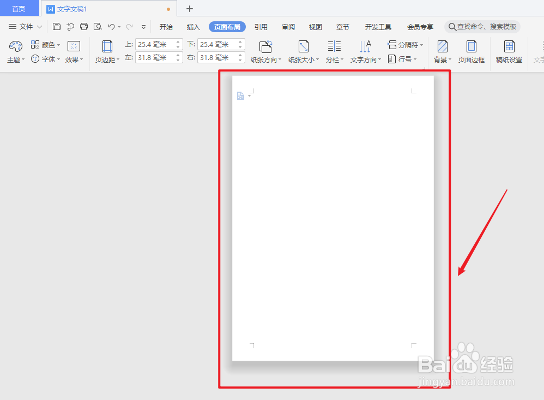Click the save icon in quick toolbar
Screen dimensions: 544x400
tap(57, 27)
